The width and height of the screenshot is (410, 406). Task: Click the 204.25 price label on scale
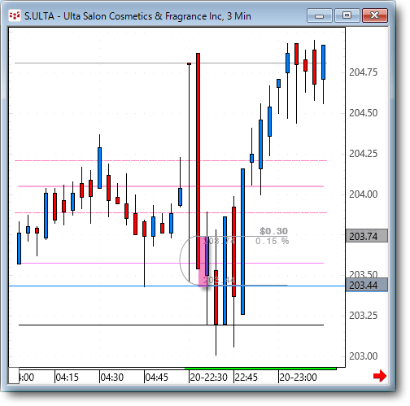point(363,154)
